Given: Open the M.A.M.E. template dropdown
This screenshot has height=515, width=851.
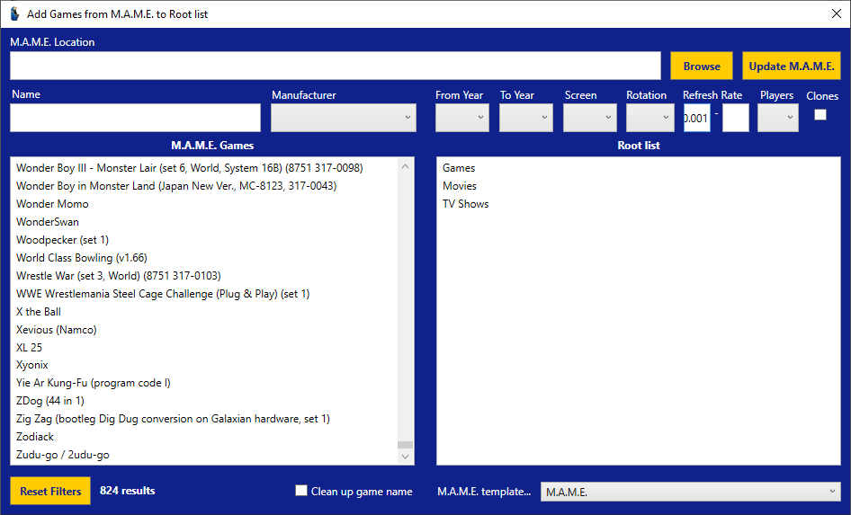Looking at the screenshot, I should pos(690,492).
